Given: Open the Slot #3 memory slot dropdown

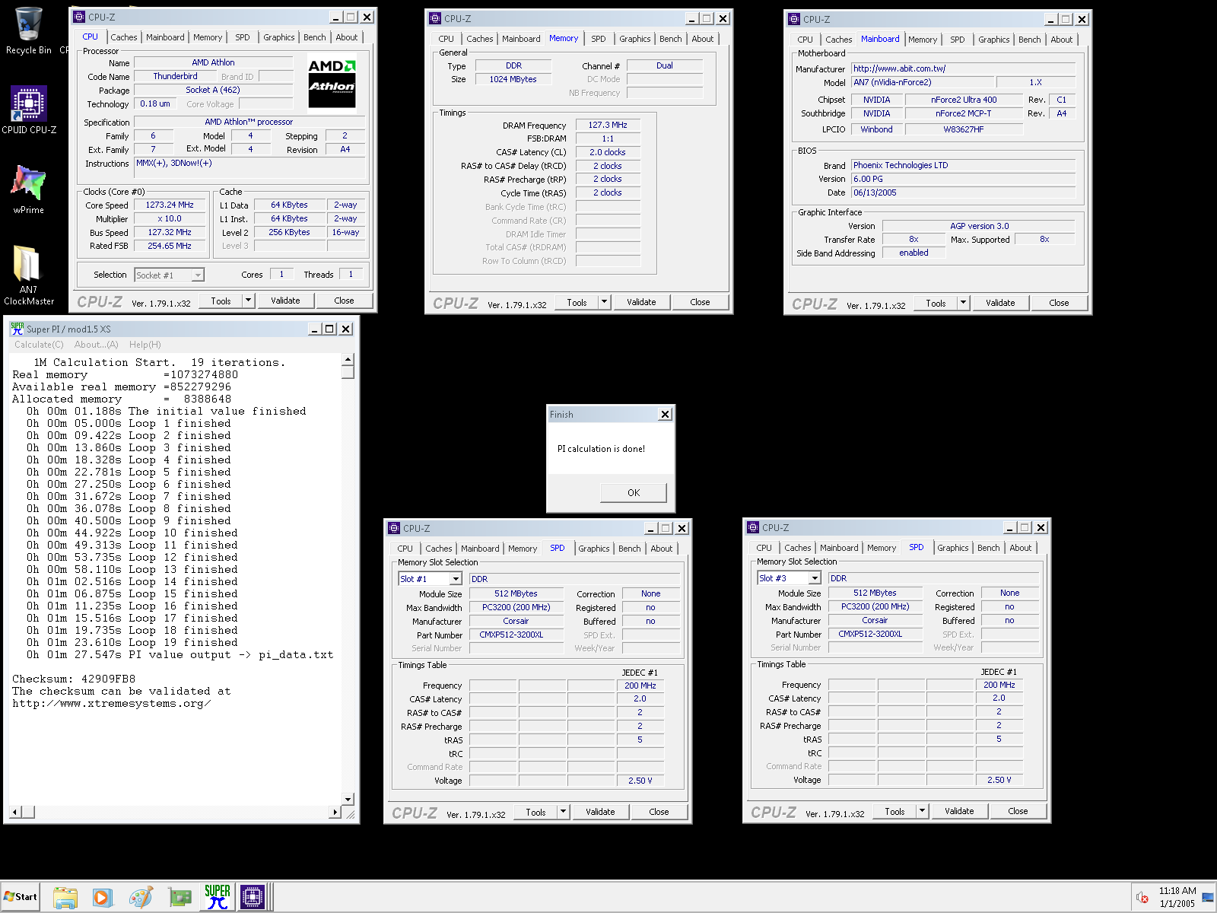Looking at the screenshot, I should point(815,578).
